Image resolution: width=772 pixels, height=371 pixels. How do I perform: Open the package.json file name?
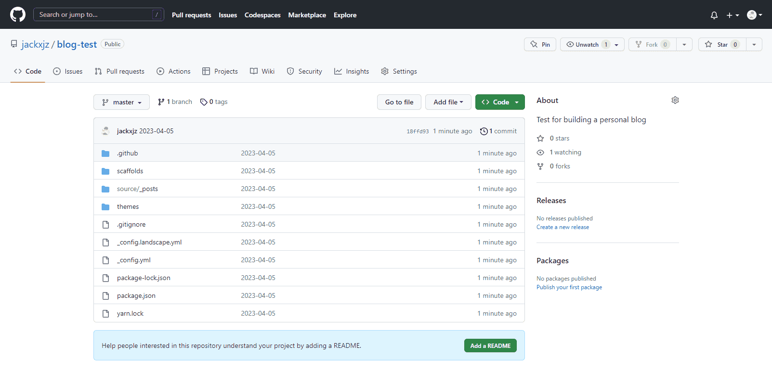[136, 295]
